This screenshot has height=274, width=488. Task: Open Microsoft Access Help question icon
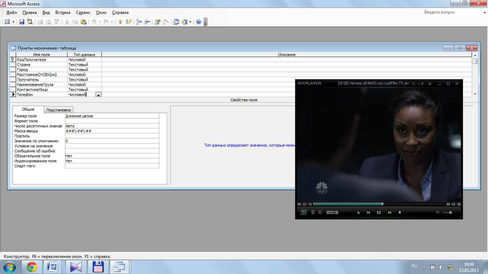point(199,22)
